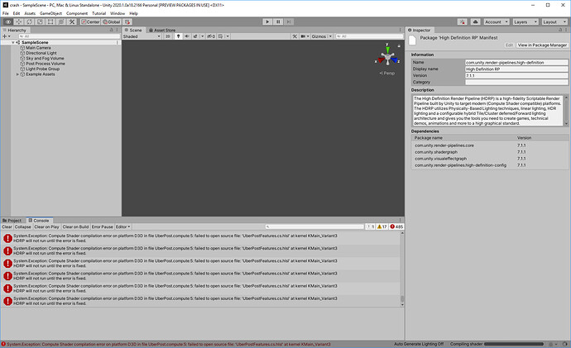This screenshot has width=571, height=348.
Task: Toggle scene audio speaker icon
Action: (187, 36)
